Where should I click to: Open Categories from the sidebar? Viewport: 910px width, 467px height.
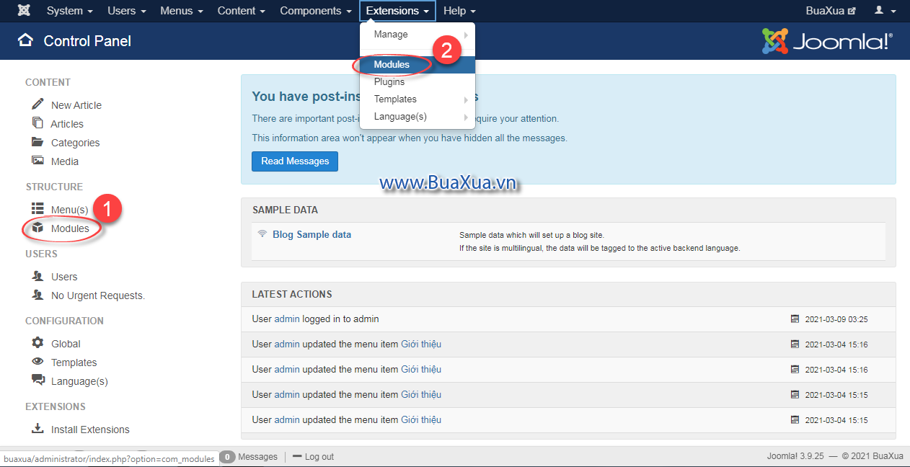[x=76, y=143]
